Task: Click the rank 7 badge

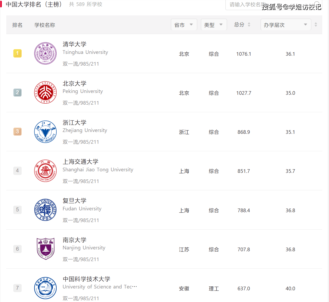Action: pyautogui.click(x=17, y=288)
